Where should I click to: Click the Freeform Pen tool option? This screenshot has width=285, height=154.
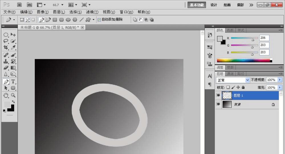click(x=48, y=20)
